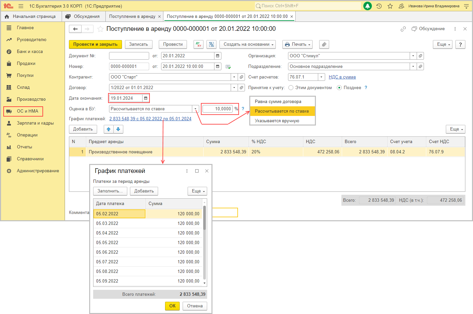Move row down arrow button
Viewport: 473px width, 314px height.
click(x=118, y=129)
